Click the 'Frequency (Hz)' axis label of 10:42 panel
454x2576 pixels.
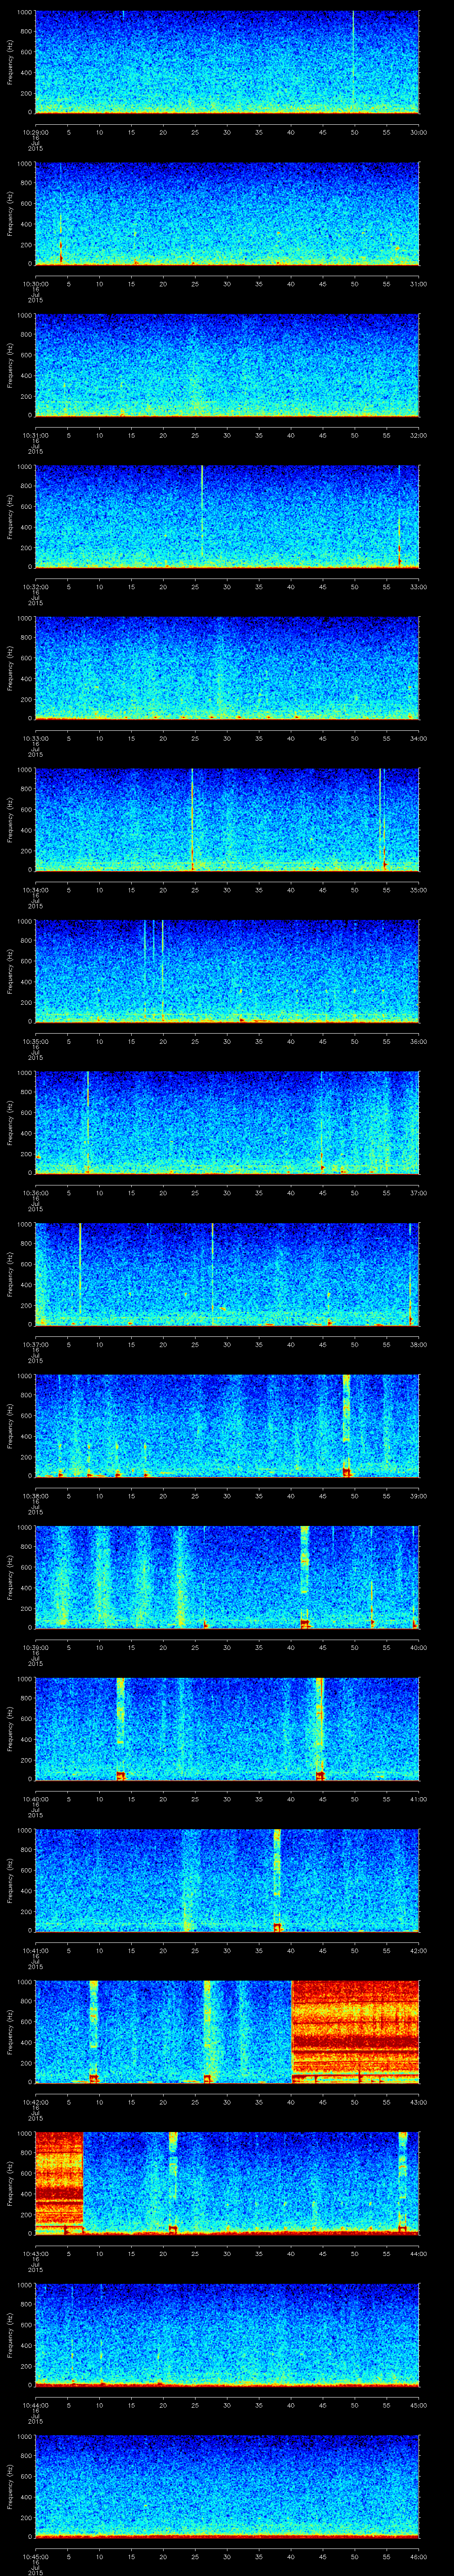pos(10,2032)
